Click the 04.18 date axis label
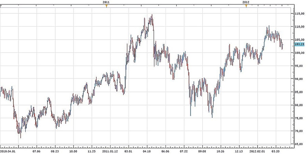Image resolution: width=308 pixels, height=154 pixels. coord(147,151)
